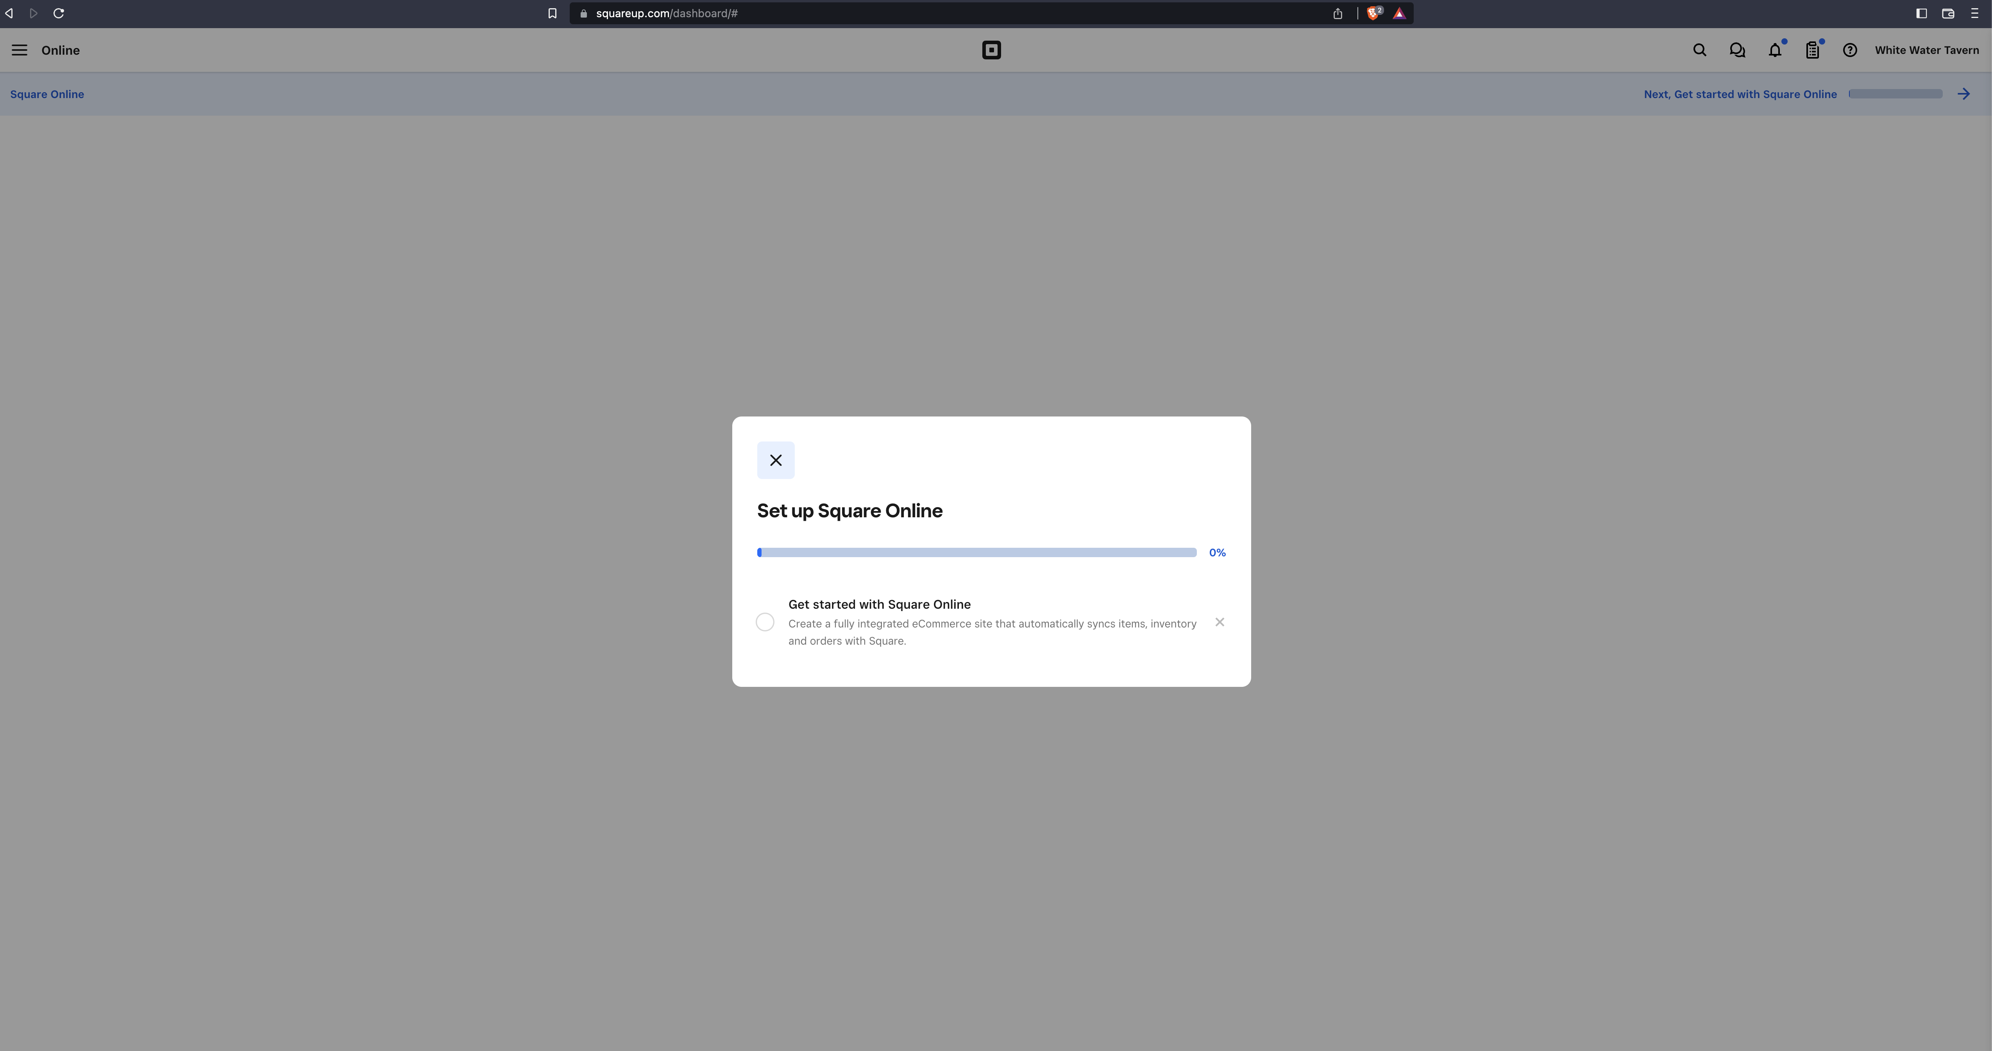Click the 0% progress label
Screen dimensions: 1992x1051
pos(1217,552)
